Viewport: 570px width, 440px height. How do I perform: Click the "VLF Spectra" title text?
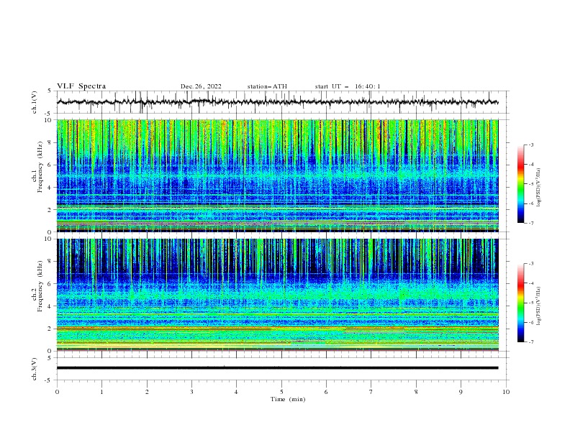tap(81, 86)
